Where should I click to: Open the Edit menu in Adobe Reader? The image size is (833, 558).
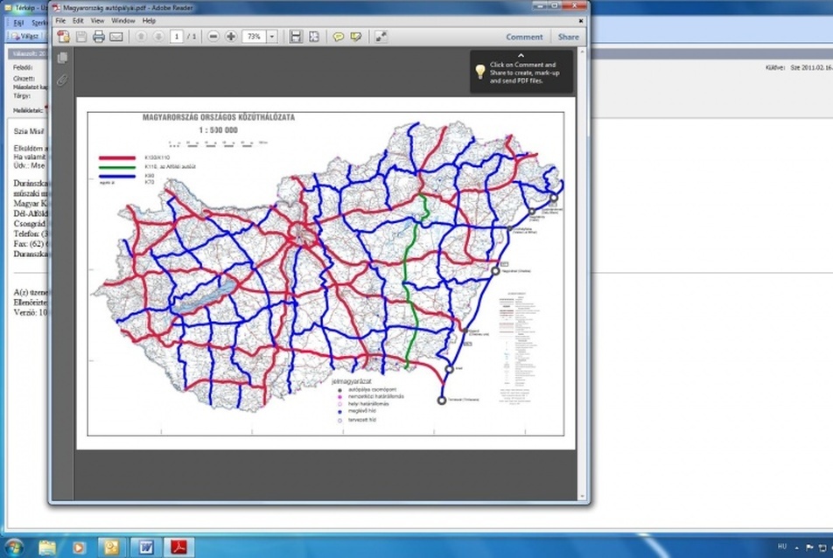pyautogui.click(x=78, y=21)
